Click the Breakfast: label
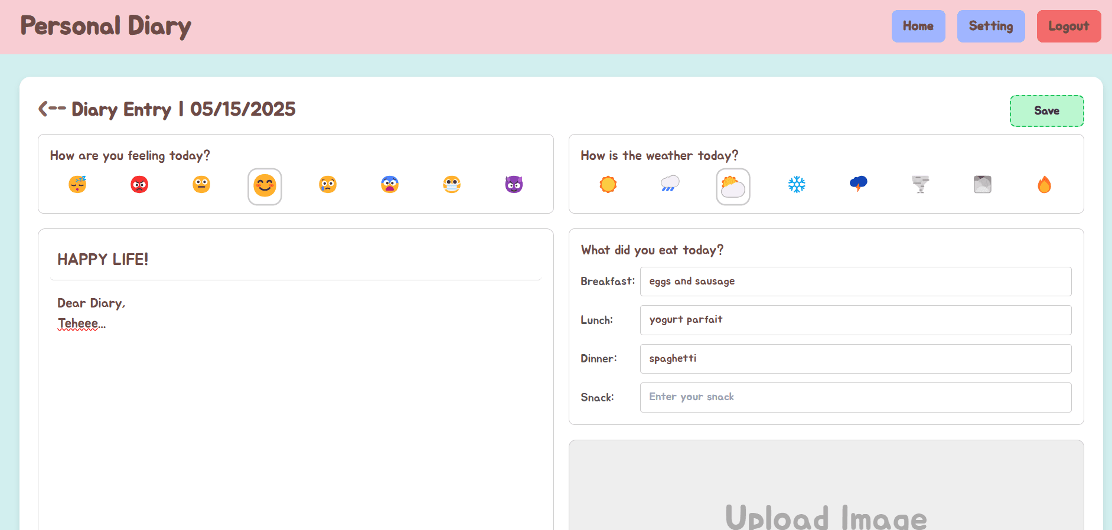The height and width of the screenshot is (530, 1112). pos(608,282)
